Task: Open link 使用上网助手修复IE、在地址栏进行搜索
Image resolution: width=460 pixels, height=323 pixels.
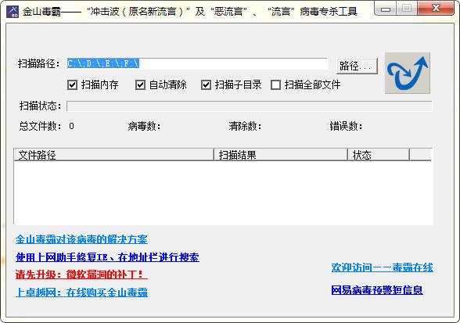Action: [107, 257]
